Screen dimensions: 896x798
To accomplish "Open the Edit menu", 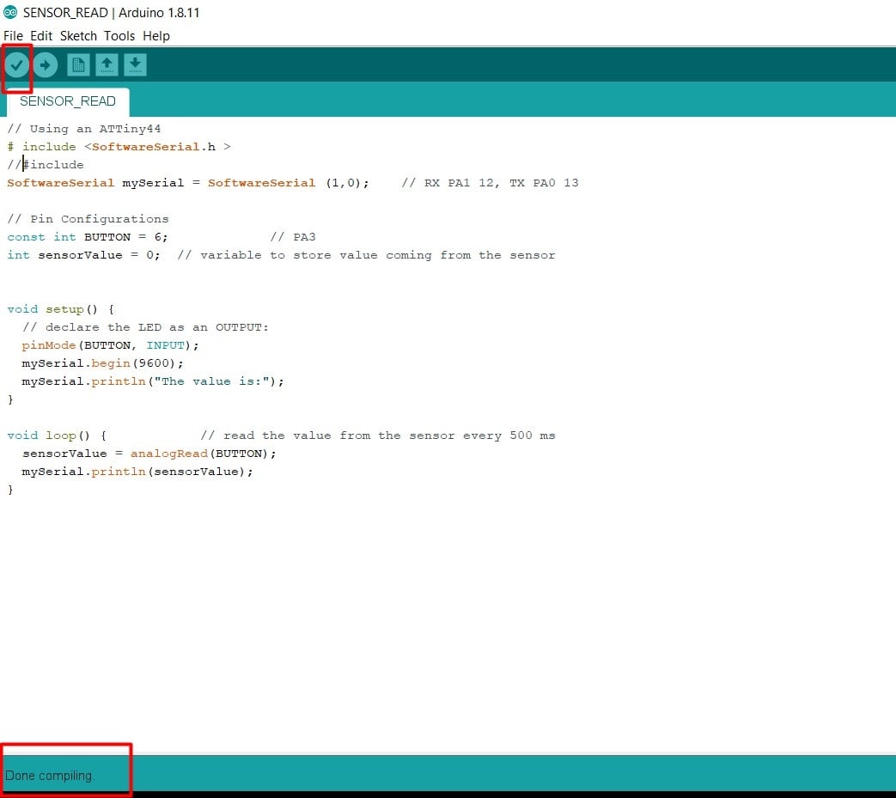I will click(x=41, y=36).
